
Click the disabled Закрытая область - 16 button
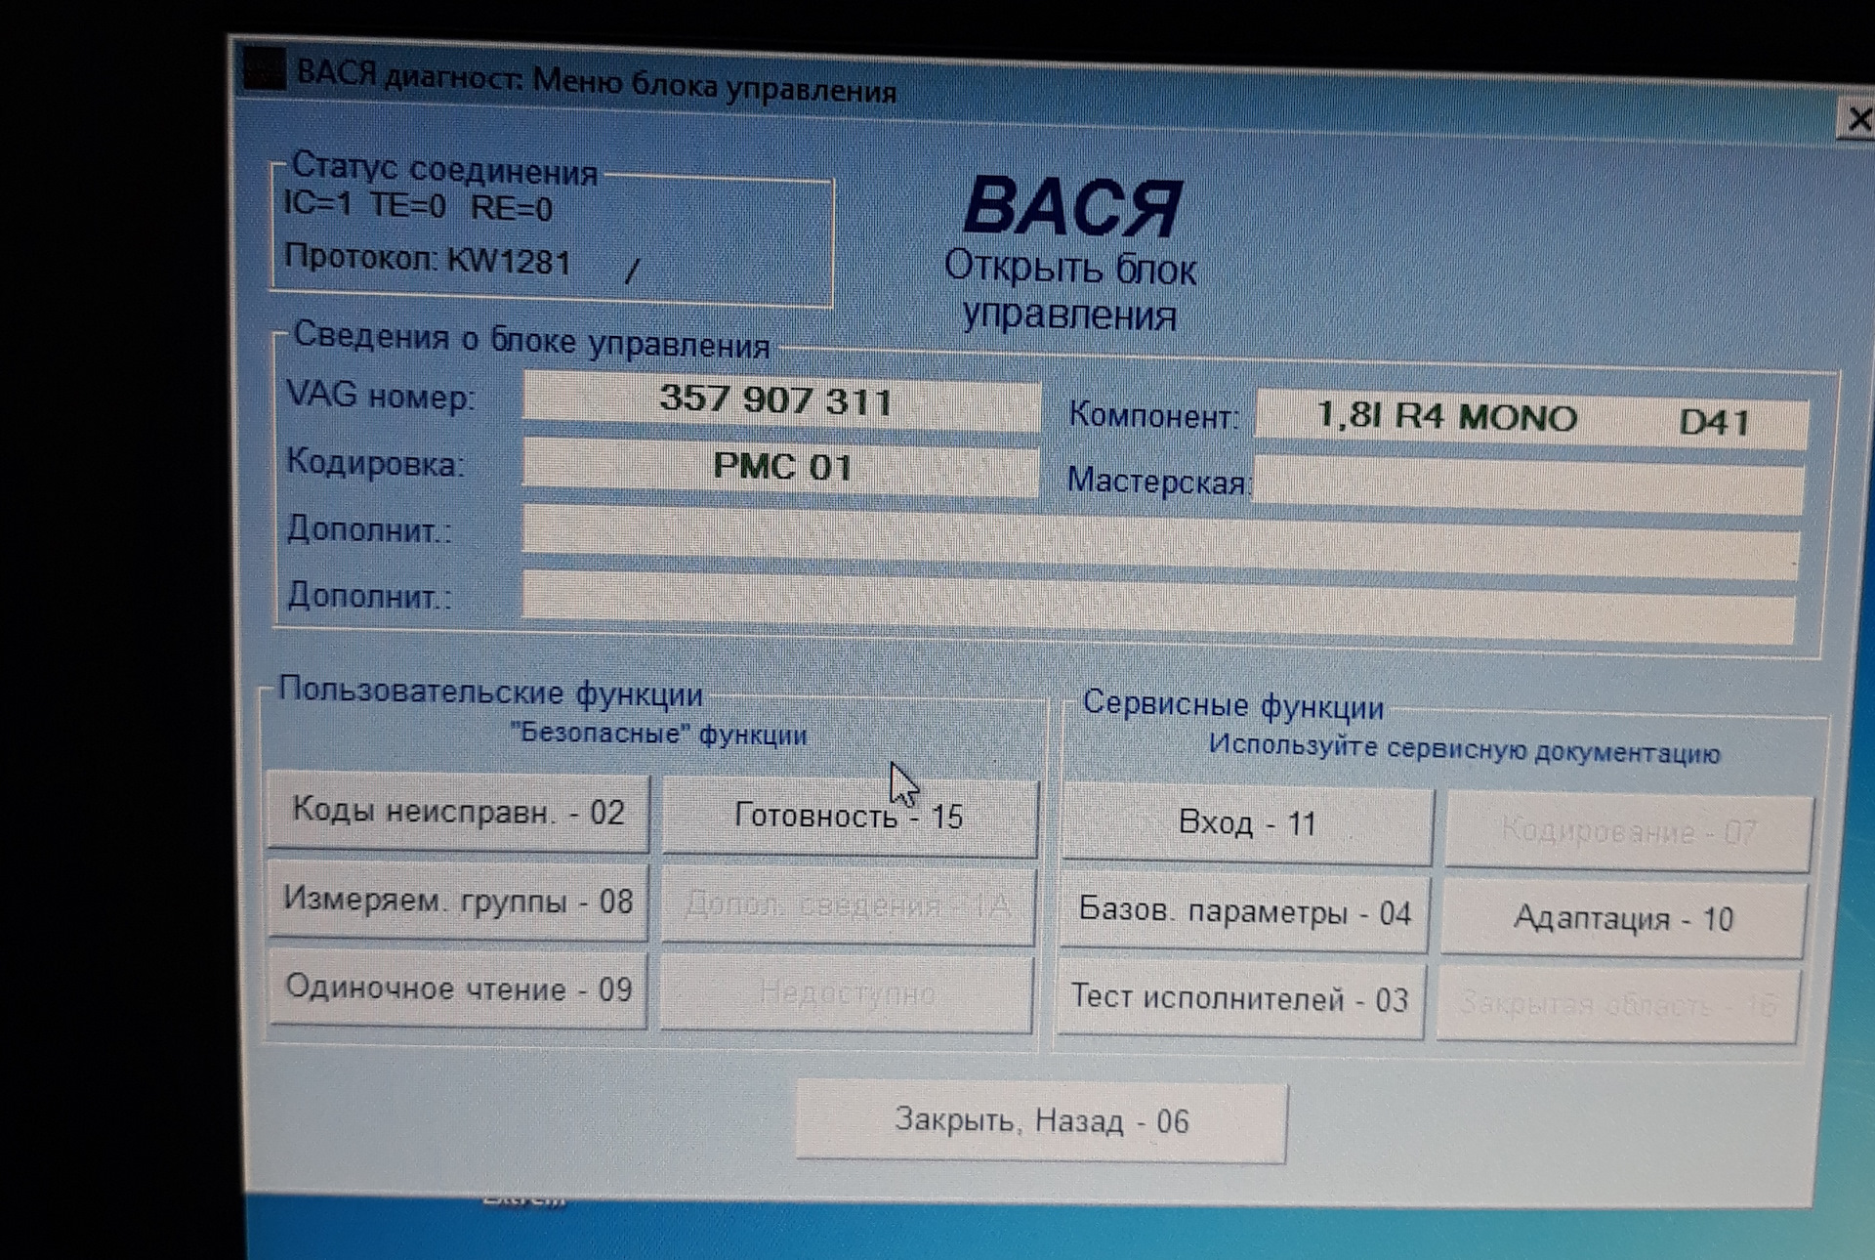pos(1618,1004)
